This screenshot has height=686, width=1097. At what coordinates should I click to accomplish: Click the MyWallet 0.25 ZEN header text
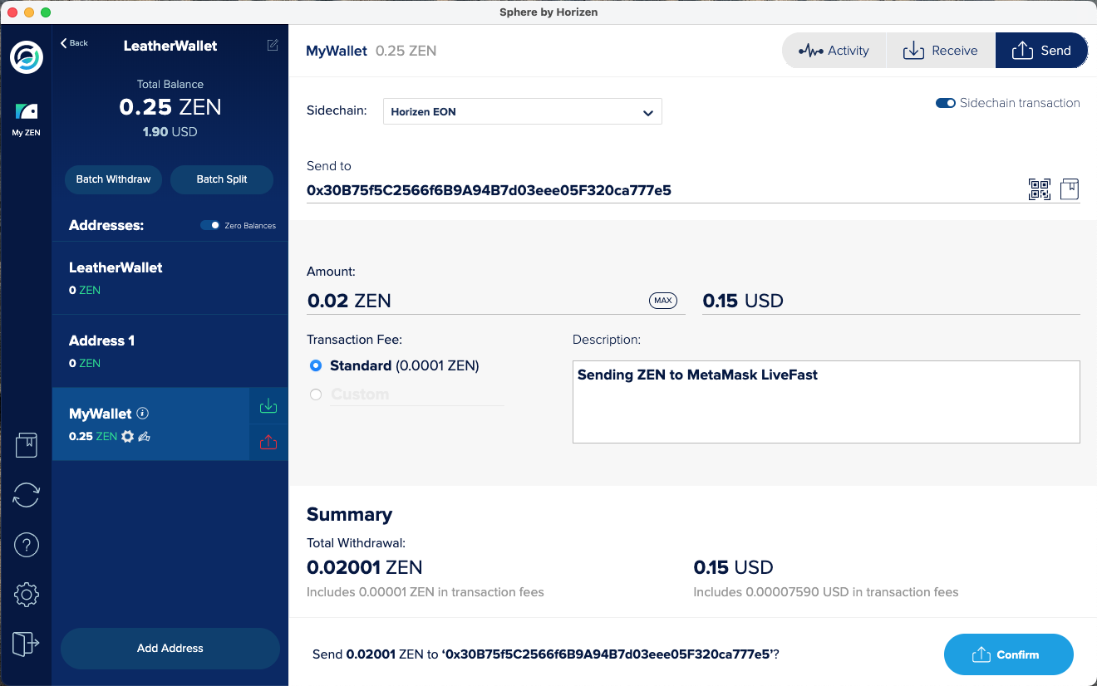[371, 51]
